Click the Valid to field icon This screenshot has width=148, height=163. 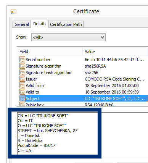click(x=22, y=92)
